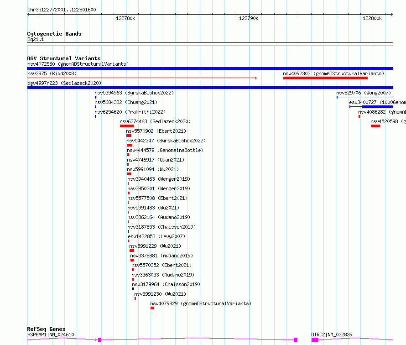Viewport: 406px width, 345px height.
Task: Select the red nsv3975 variant line
Action: [141, 78]
